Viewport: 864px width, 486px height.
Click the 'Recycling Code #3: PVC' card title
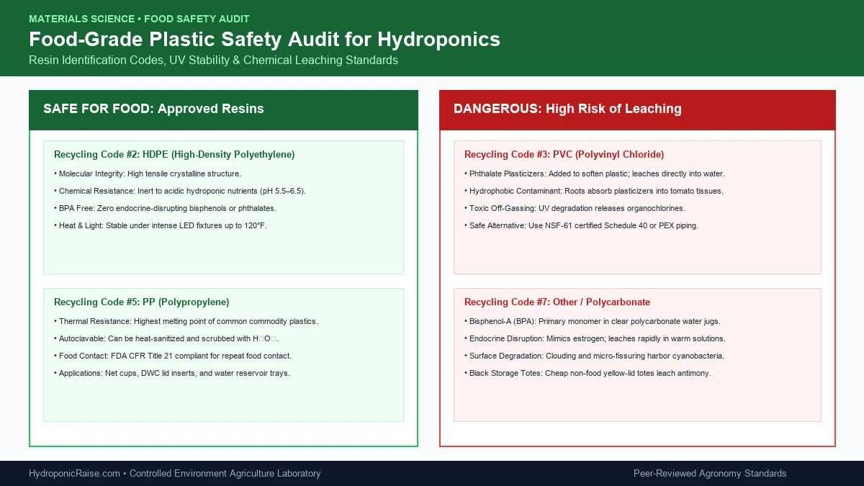pos(564,154)
